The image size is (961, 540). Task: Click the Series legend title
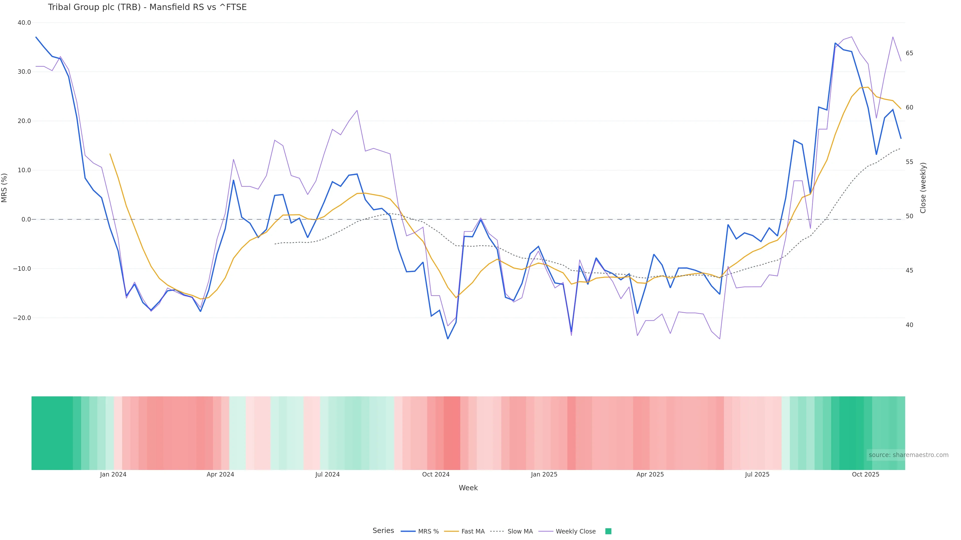click(x=383, y=531)
